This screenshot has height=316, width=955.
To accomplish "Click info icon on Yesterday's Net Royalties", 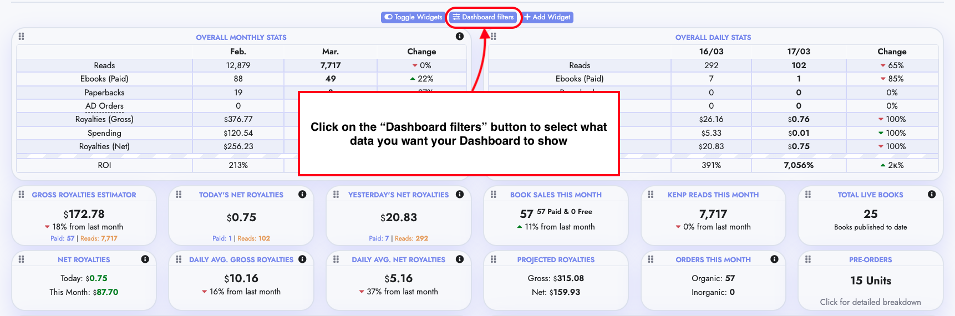I will [460, 194].
